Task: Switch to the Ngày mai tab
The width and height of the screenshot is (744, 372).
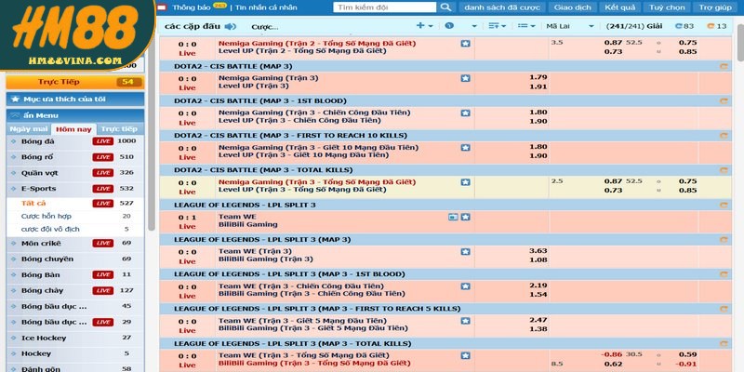Action: [x=28, y=128]
